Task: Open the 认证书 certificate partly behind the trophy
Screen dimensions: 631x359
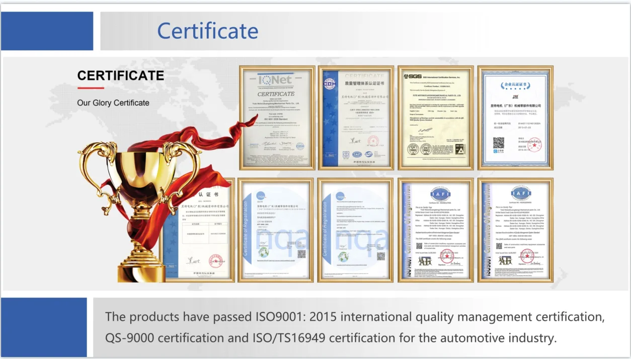Action: (201, 230)
